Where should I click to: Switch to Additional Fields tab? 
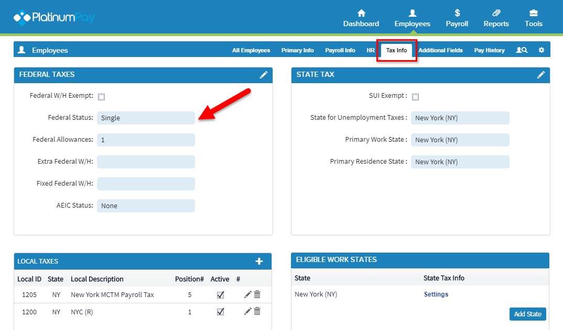[440, 50]
